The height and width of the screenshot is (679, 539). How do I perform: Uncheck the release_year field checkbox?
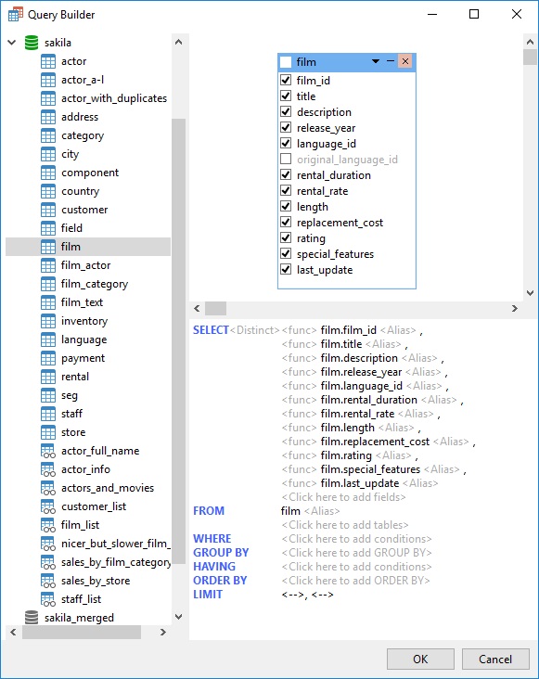pyautogui.click(x=286, y=127)
